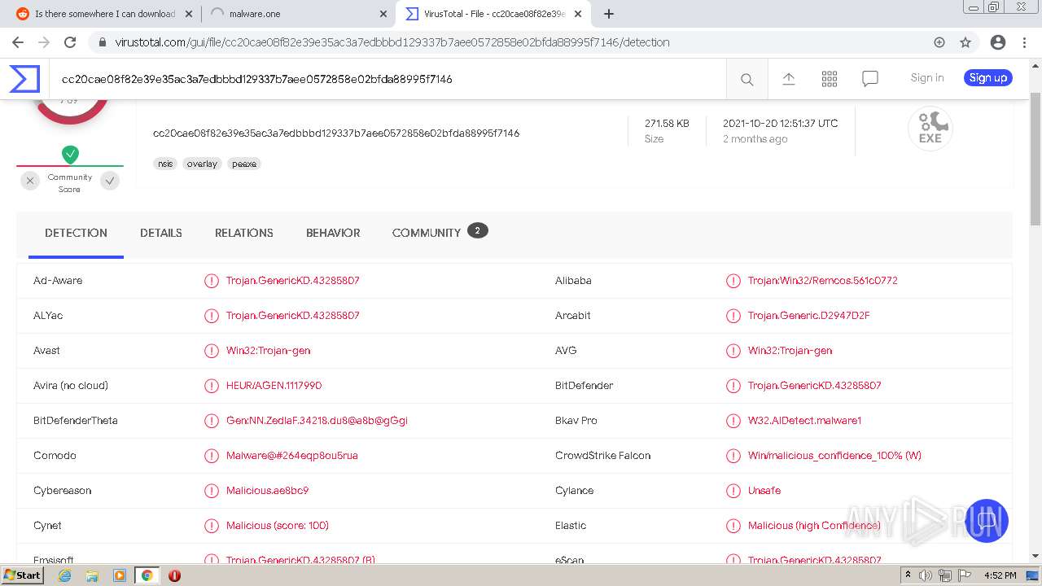The image size is (1042, 586).
Task: Reload the page with refresh icon
Action: (x=70, y=42)
